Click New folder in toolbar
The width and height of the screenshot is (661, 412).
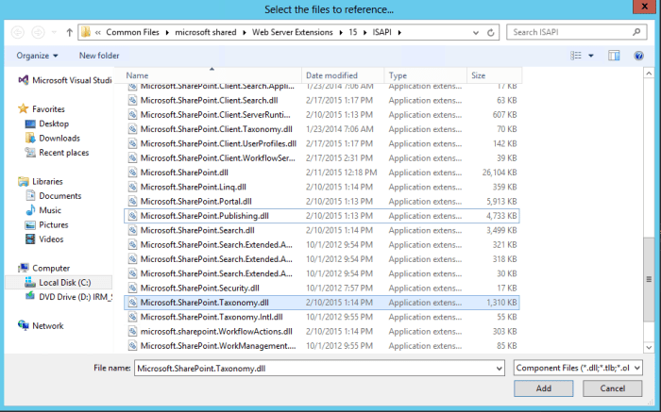click(x=99, y=56)
